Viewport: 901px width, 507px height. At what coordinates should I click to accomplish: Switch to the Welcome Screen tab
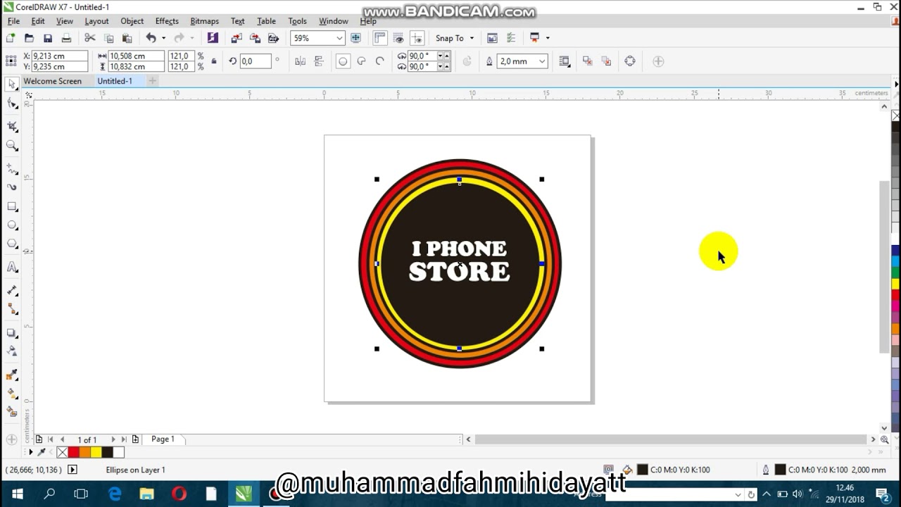(53, 81)
